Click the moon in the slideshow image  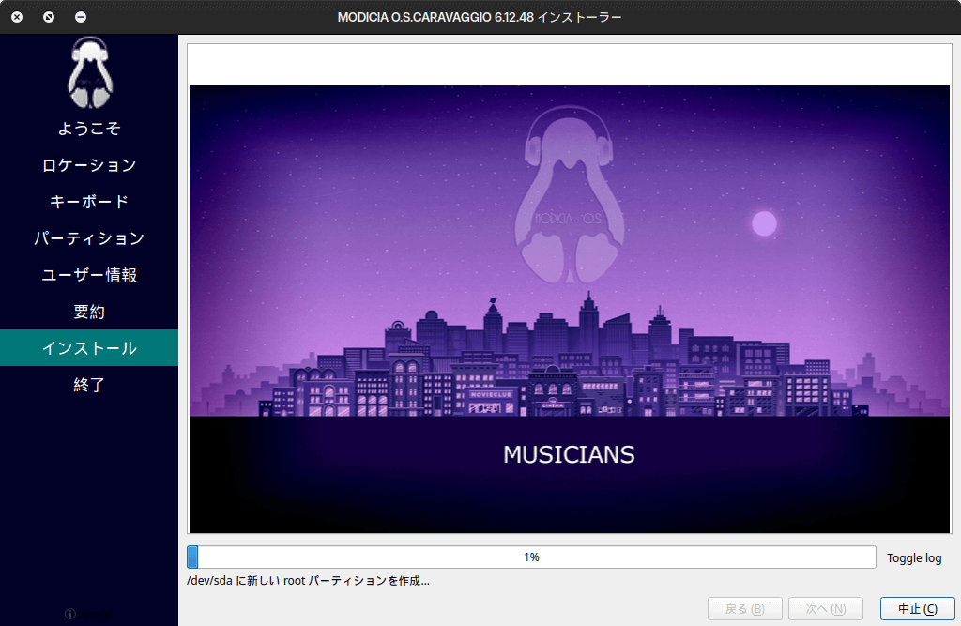(x=764, y=223)
